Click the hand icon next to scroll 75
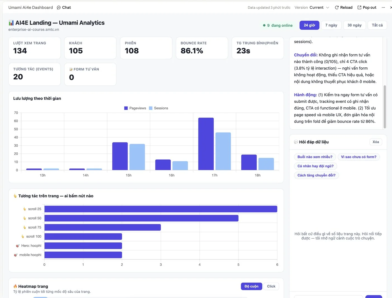The width and height of the screenshot is (392, 298). [x=25, y=228]
